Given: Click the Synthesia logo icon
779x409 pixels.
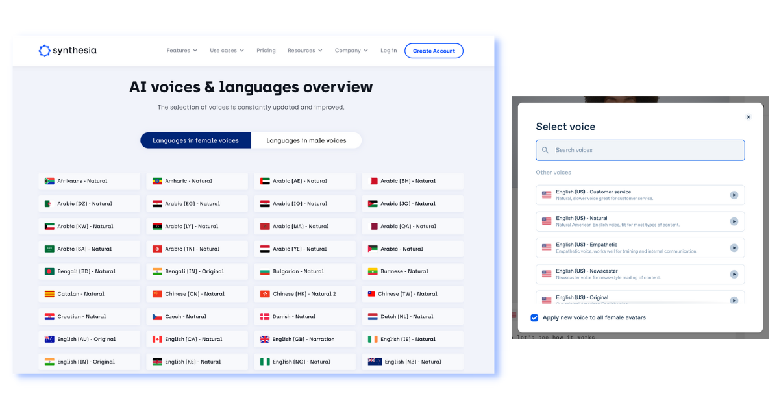Looking at the screenshot, I should point(44,50).
